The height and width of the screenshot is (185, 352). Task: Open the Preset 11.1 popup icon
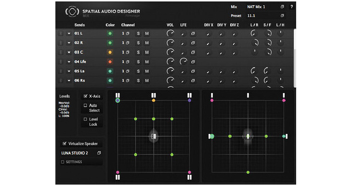coord(282,15)
